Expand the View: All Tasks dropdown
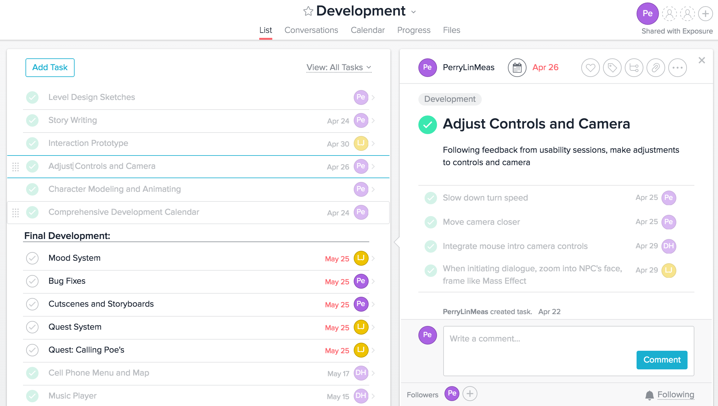This screenshot has height=406, width=718. pyautogui.click(x=339, y=67)
